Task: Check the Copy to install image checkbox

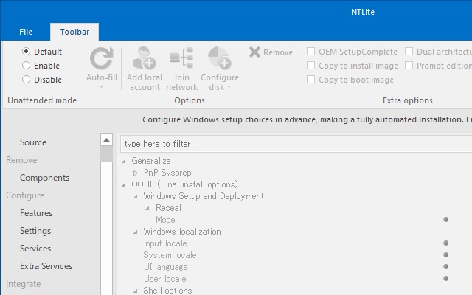Action: [x=310, y=66]
